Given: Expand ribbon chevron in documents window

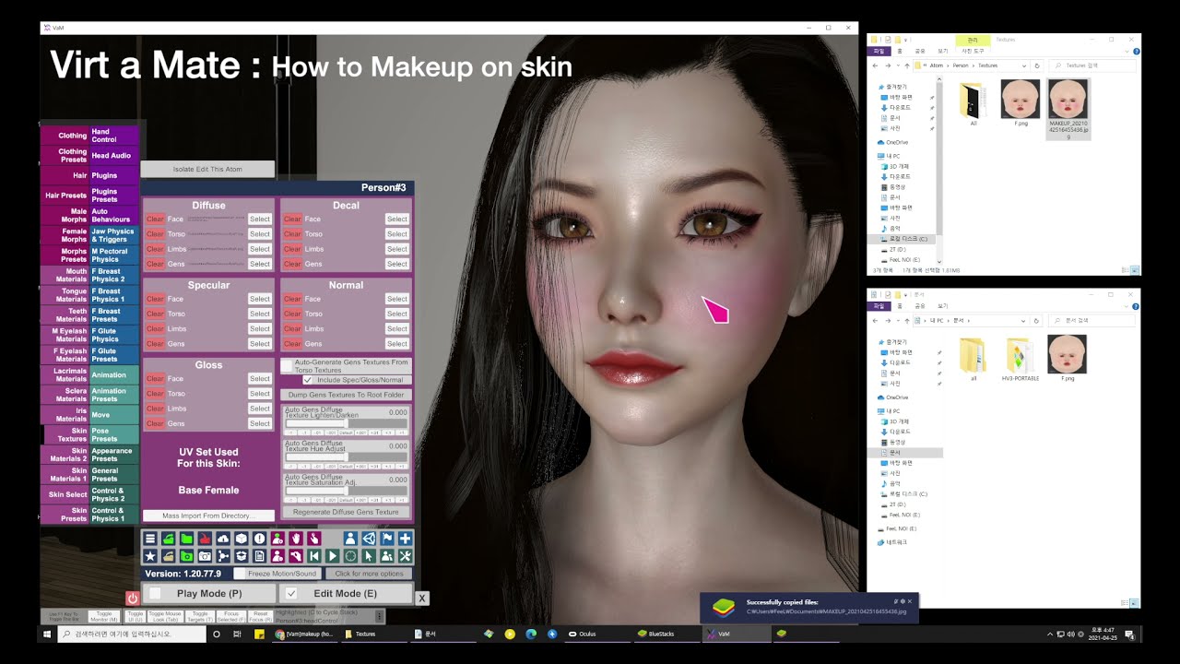Looking at the screenshot, I should point(1127,306).
